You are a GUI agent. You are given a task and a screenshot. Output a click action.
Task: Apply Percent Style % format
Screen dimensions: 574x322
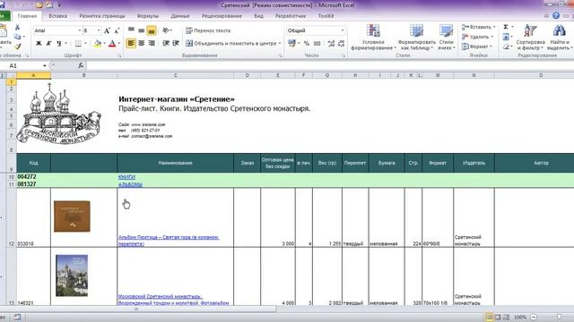coord(307,44)
